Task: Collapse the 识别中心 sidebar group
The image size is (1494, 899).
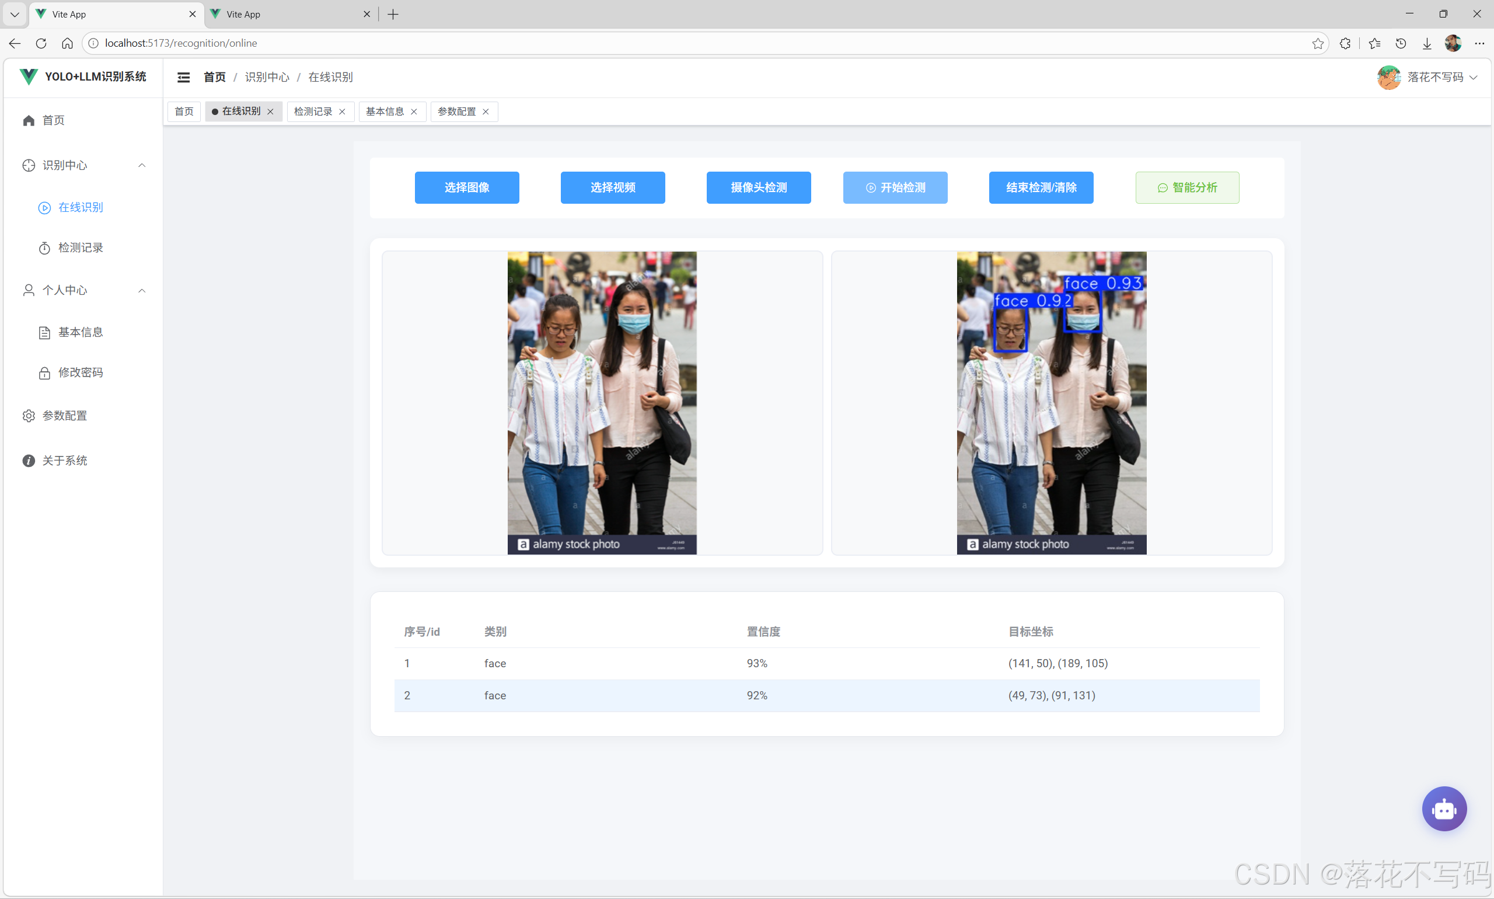Action: pos(142,165)
